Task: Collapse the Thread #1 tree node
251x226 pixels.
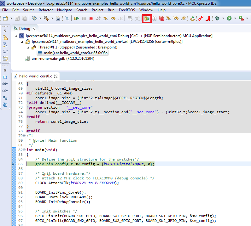Action: point(28,47)
